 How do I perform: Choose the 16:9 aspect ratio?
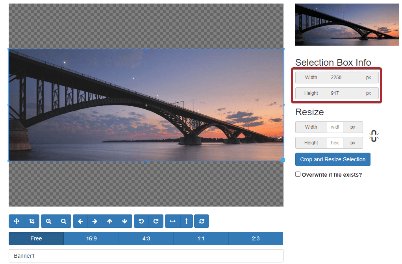pos(91,239)
